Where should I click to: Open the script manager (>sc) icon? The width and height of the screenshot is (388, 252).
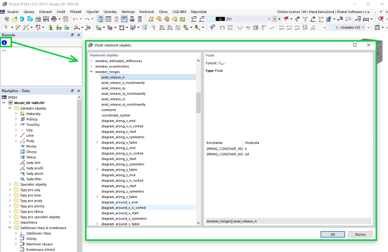[132, 19]
